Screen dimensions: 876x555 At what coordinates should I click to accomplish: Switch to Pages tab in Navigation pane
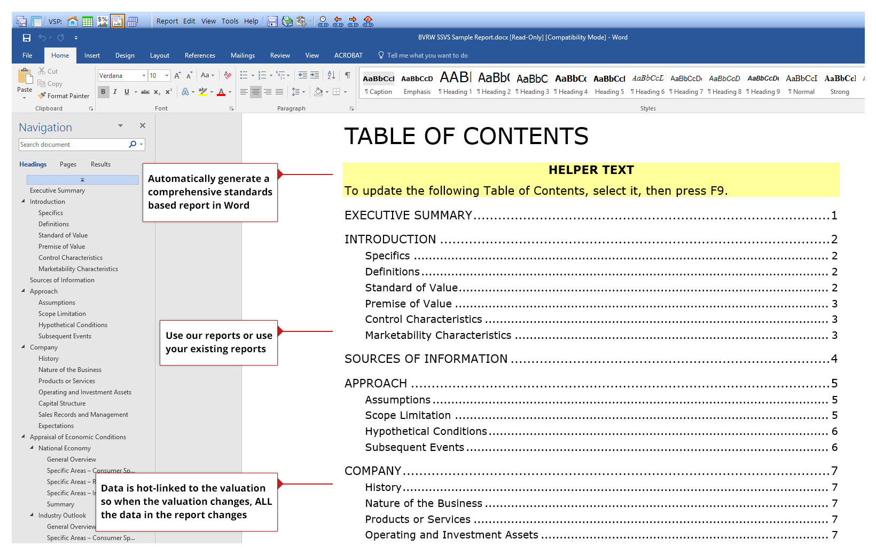[68, 164]
